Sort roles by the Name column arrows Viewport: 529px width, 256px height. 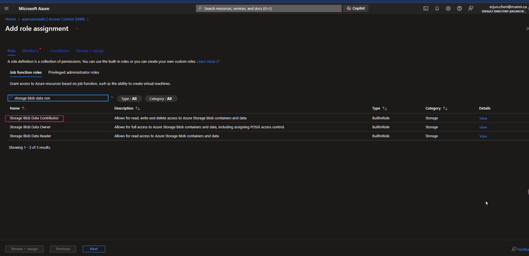23,108
